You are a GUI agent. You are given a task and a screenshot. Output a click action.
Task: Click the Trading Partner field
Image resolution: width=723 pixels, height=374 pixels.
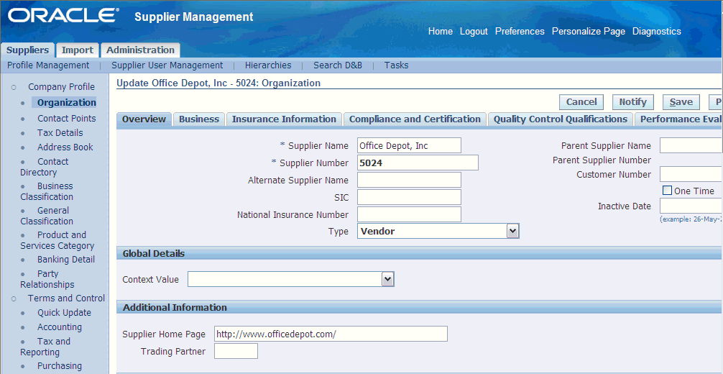(236, 351)
